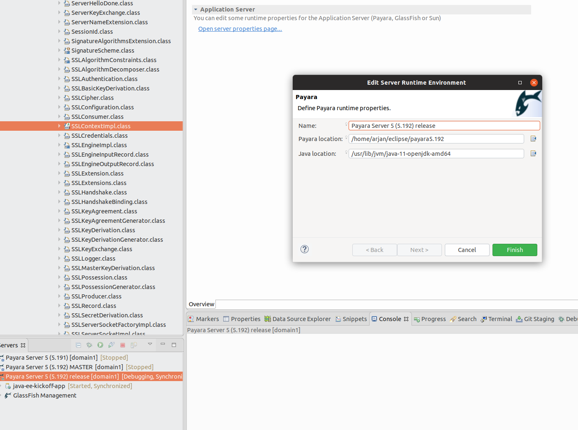Click the server Name text field

(444, 126)
